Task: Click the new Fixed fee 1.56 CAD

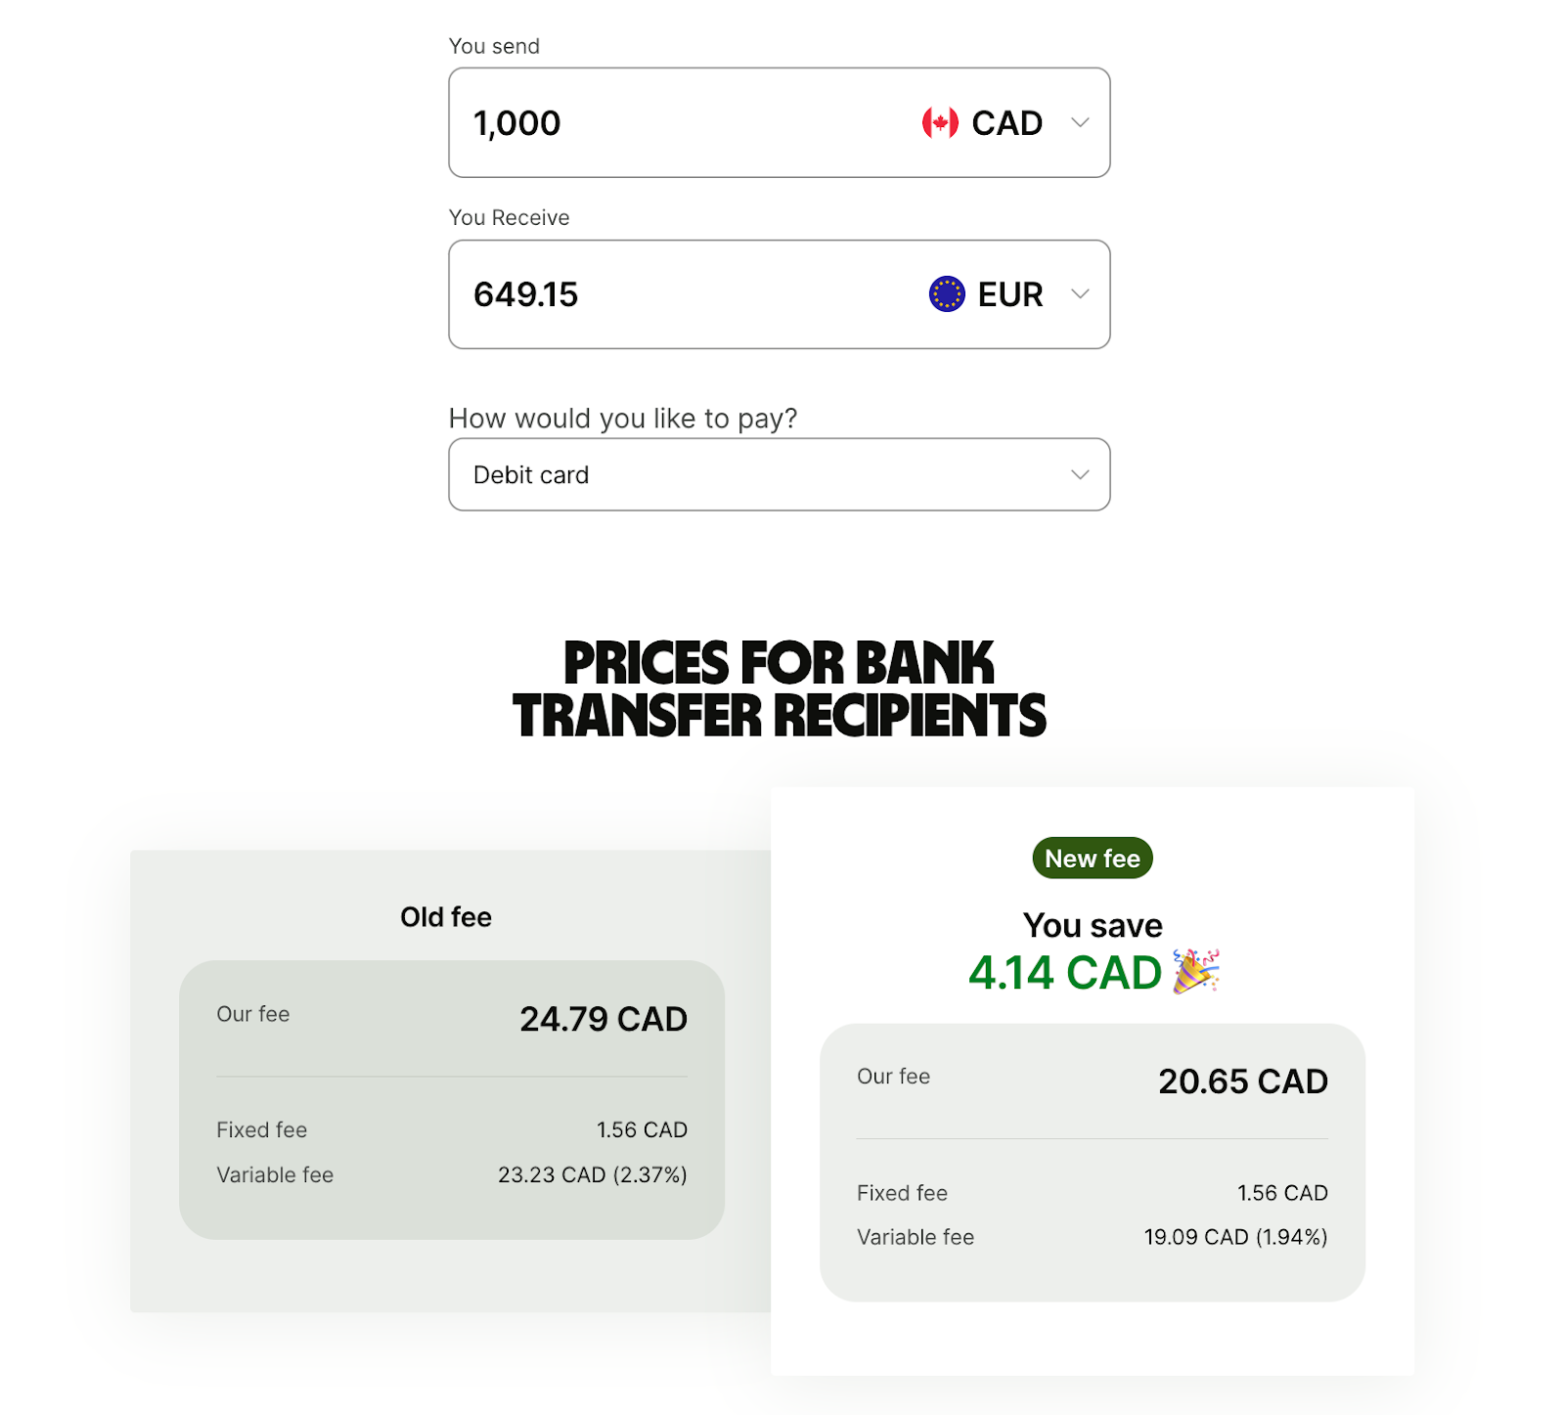Action: [1282, 1193]
